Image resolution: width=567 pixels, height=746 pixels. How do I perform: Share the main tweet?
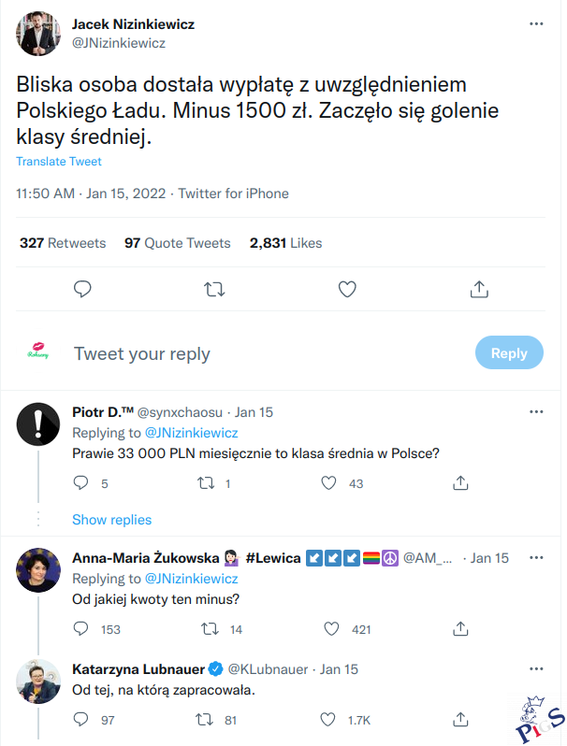pyautogui.click(x=479, y=289)
